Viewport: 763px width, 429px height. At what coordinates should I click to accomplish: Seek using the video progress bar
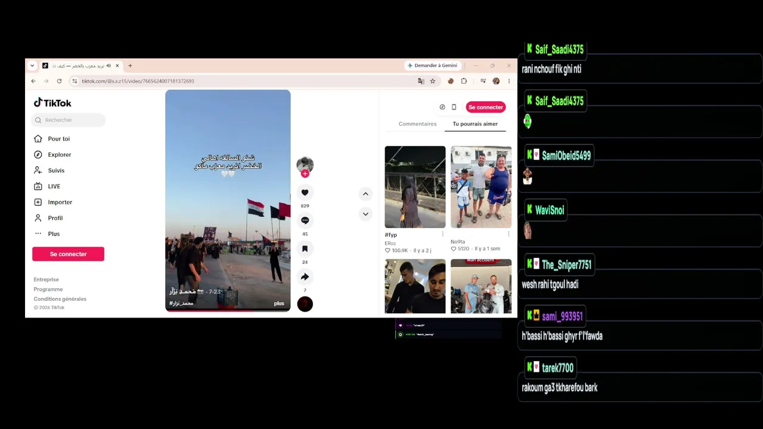point(228,310)
